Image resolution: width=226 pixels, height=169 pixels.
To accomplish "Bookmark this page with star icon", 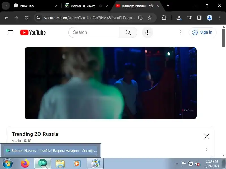I will pyautogui.click(x=150, y=18).
